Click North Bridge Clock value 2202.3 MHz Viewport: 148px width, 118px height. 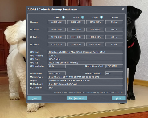coord(114,66)
